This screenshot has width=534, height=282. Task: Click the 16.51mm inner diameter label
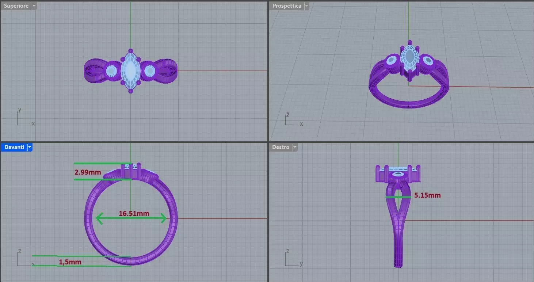pyautogui.click(x=134, y=213)
